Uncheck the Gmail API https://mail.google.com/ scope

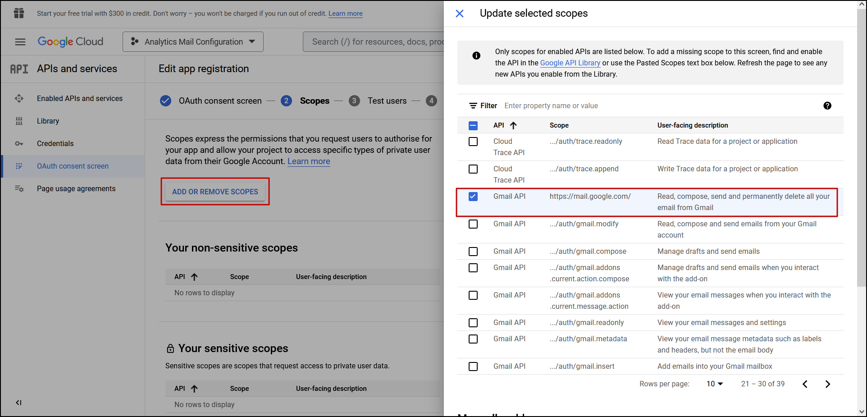(x=473, y=197)
